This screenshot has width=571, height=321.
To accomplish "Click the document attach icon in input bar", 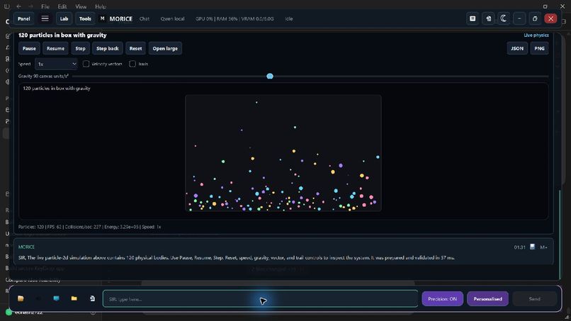I will click(x=92, y=298).
